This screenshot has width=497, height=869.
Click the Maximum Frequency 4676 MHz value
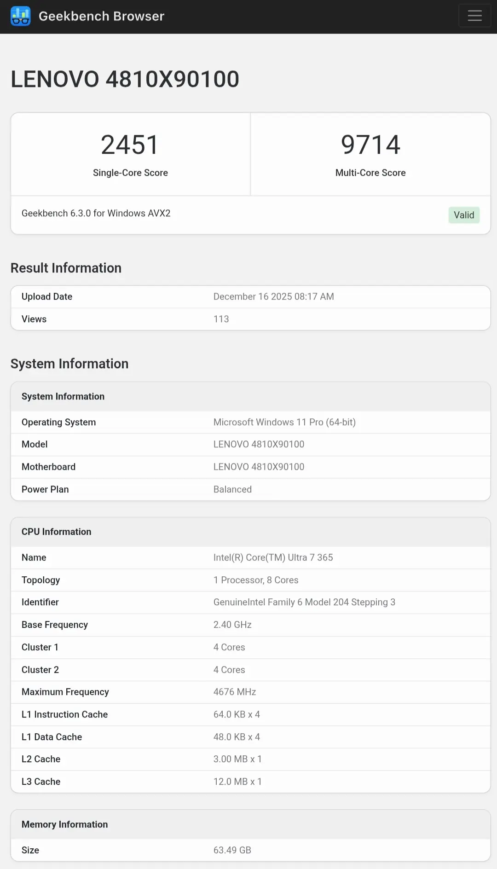click(x=235, y=692)
